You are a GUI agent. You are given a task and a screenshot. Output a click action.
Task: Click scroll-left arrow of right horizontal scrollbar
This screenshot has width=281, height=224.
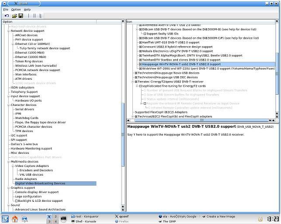(128, 120)
